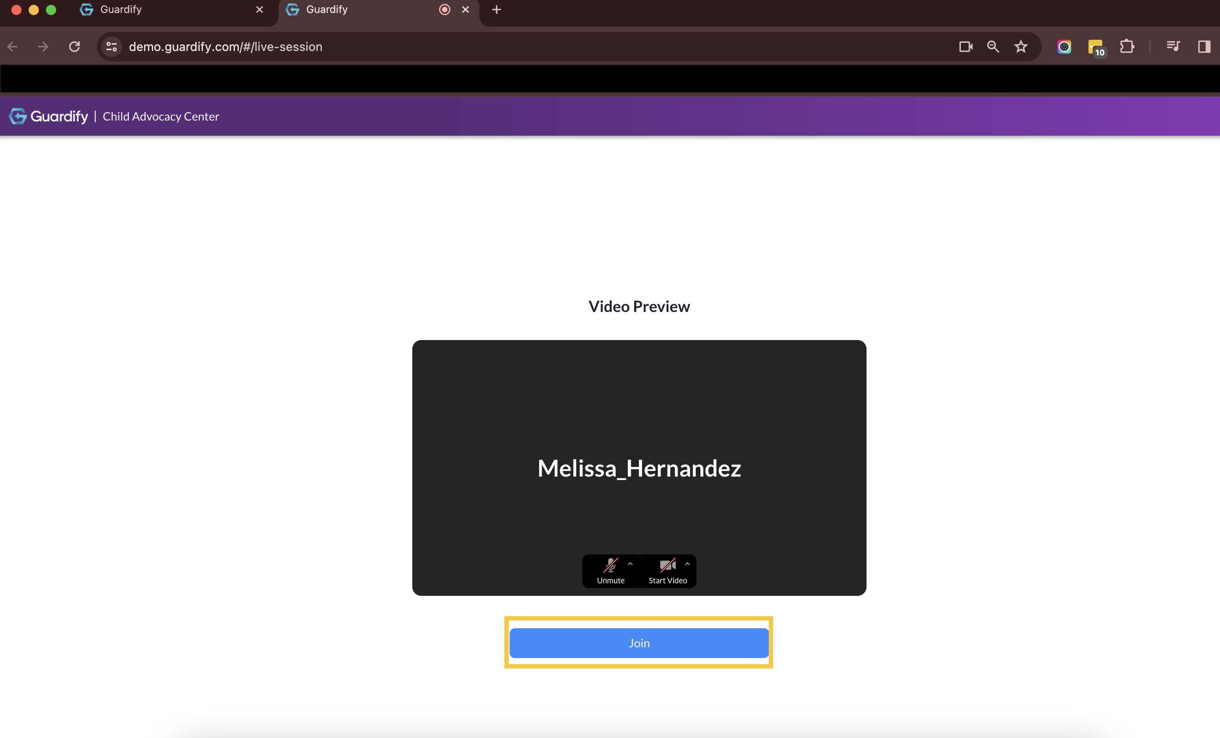1220x738 pixels.
Task: Close the first Guardify tab
Action: tap(260, 10)
